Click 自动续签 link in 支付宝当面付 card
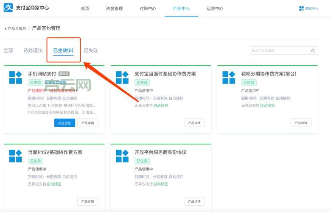 (x=161, y=106)
